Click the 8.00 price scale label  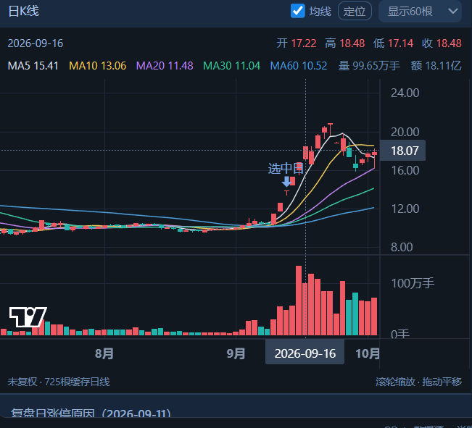tap(402, 247)
